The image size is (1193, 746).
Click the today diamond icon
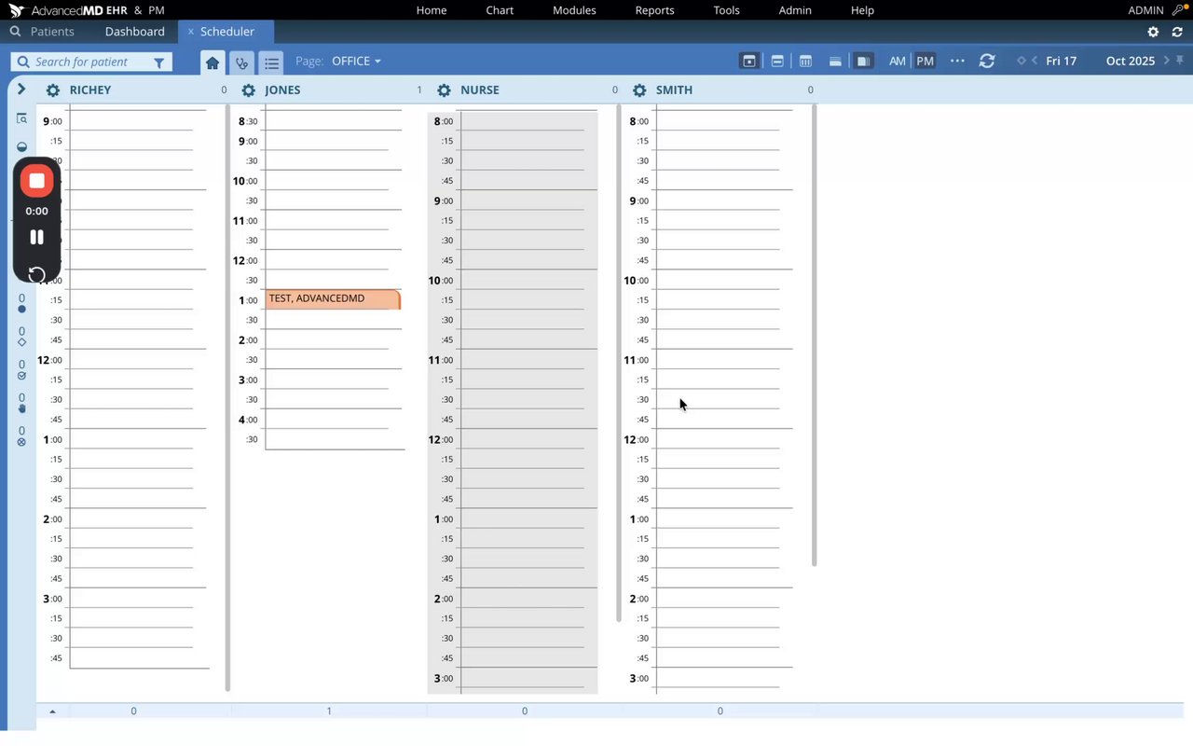point(1022,61)
